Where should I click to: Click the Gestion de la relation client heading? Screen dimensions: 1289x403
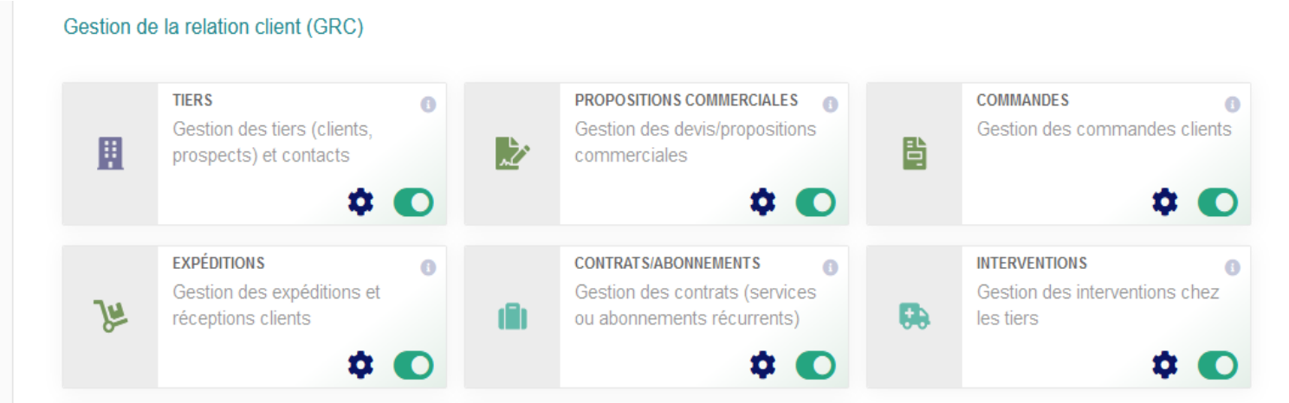click(x=213, y=27)
